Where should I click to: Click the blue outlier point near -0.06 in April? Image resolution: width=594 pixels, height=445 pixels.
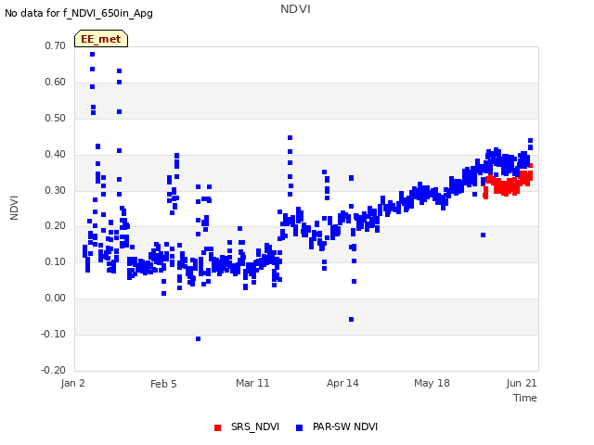(x=351, y=319)
